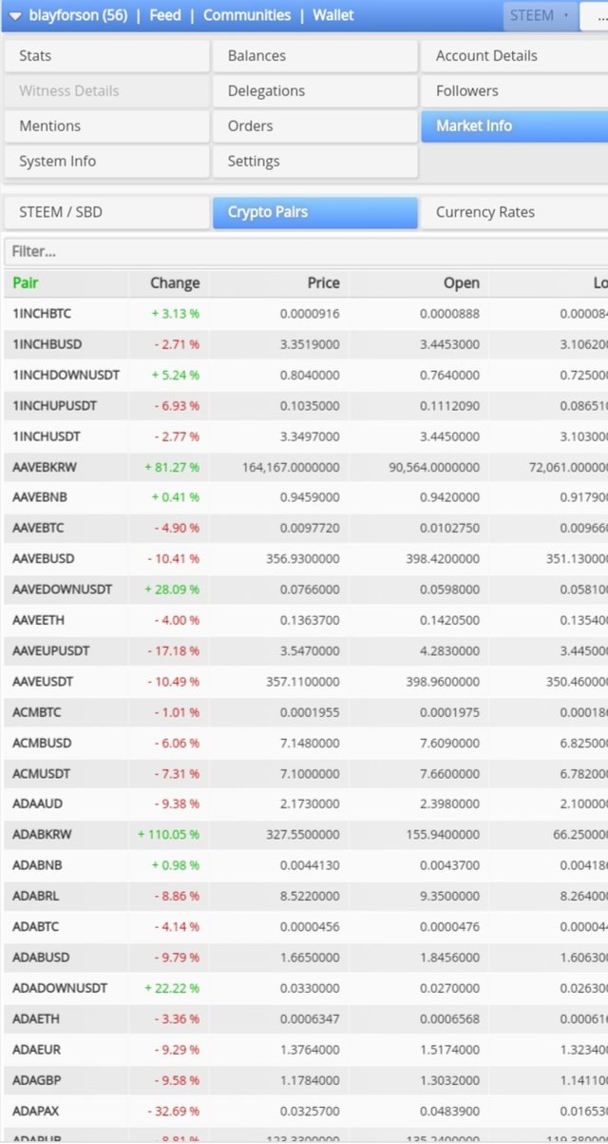608x1144 pixels.
Task: Click the -17.18 % change value
Action: (x=173, y=650)
